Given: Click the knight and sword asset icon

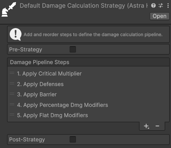Looking at the screenshot, I should click(x=9, y=9).
